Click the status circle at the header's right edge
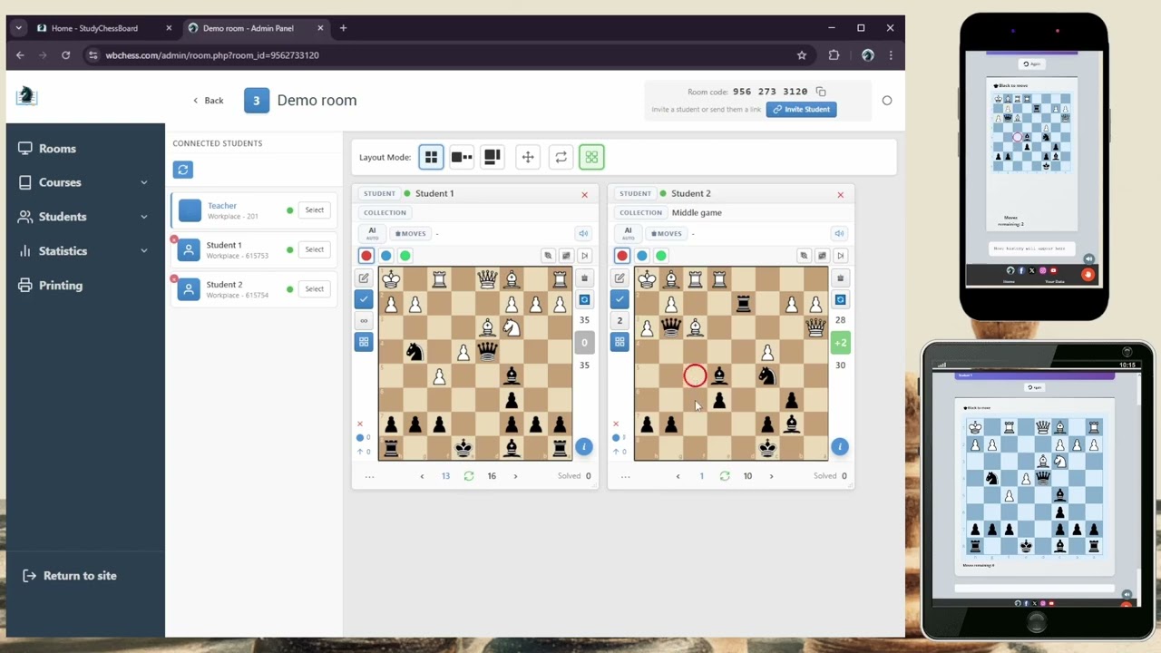This screenshot has height=653, width=1161. tap(887, 101)
